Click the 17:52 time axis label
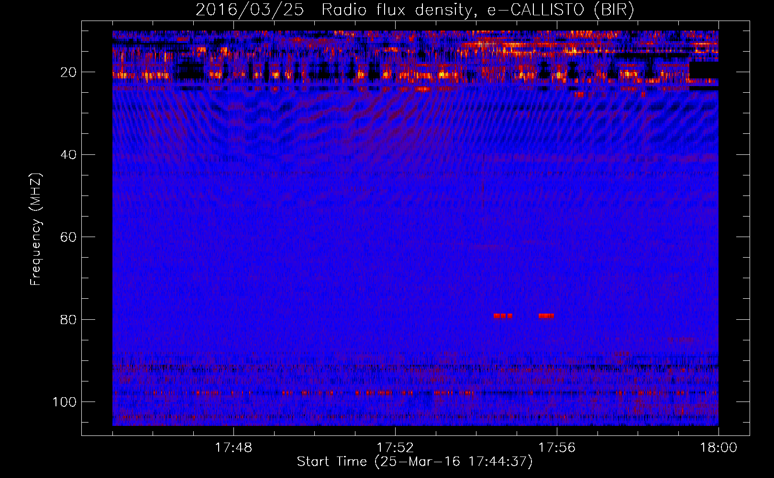The width and height of the screenshot is (774, 478). point(395,448)
